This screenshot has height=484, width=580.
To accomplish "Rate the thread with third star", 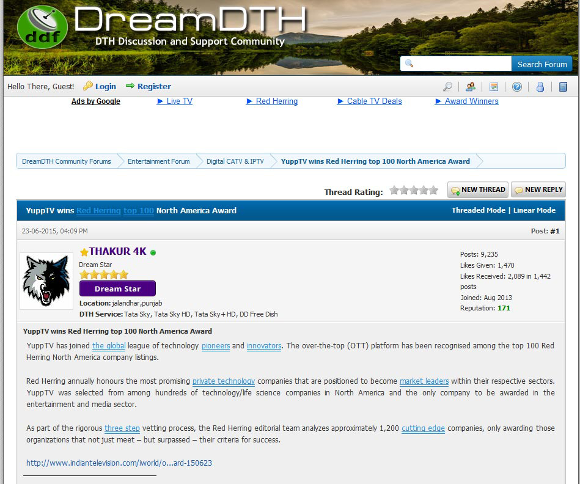I will (414, 190).
